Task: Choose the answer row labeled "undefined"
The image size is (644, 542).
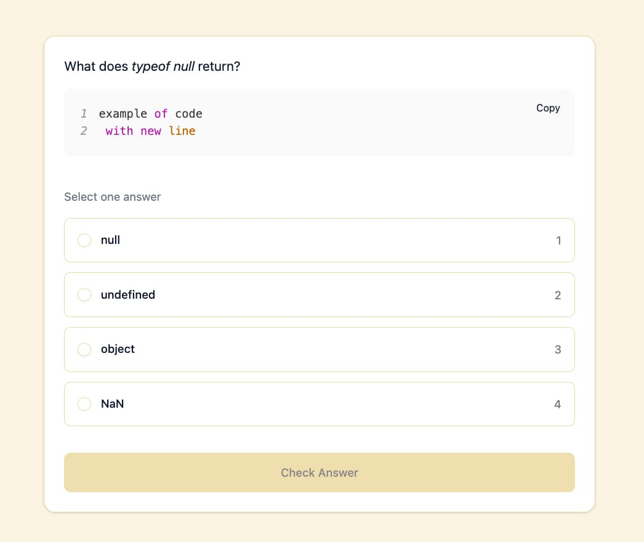Action: tap(320, 294)
